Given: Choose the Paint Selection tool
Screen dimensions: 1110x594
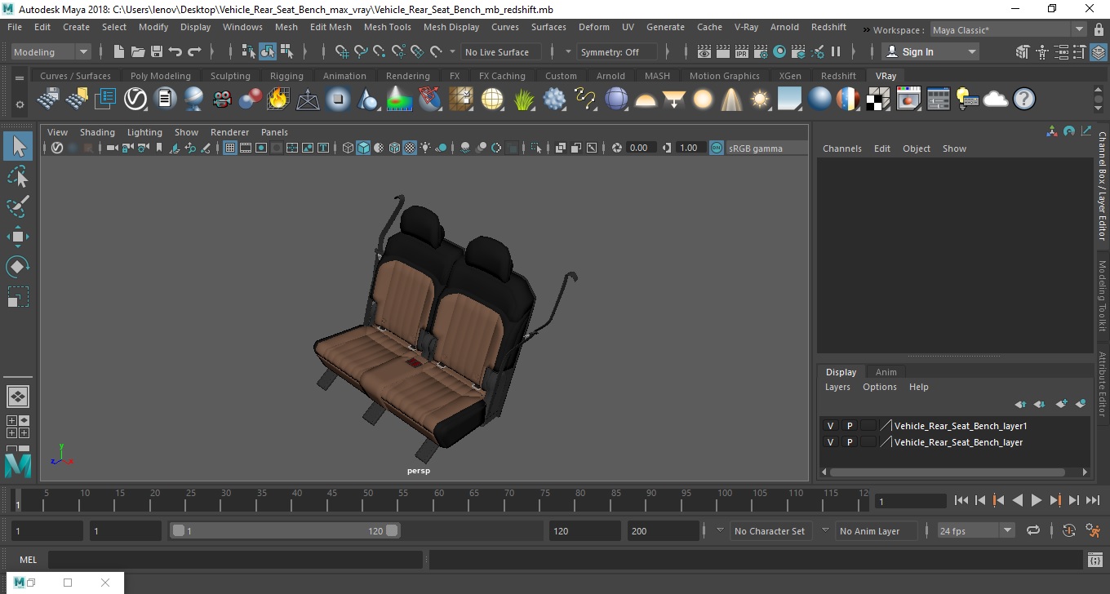Looking at the screenshot, I should 18,206.
